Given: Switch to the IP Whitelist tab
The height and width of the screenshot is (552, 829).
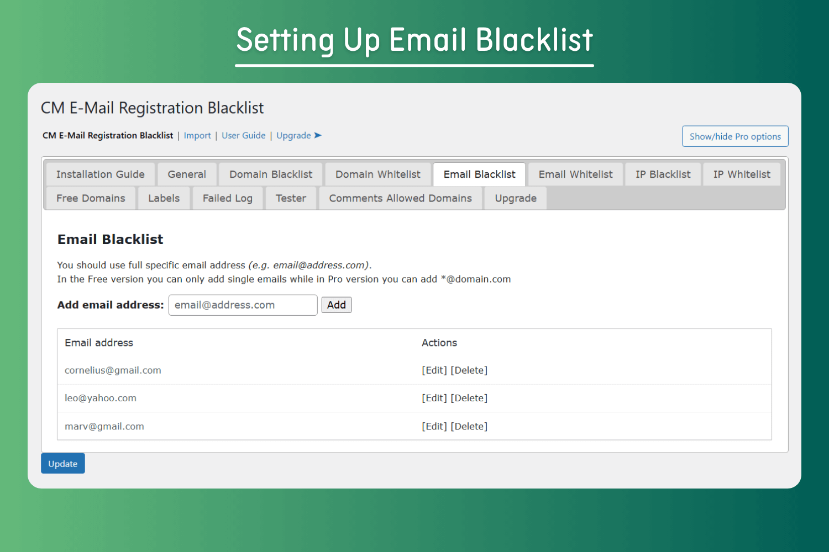Looking at the screenshot, I should (741, 174).
